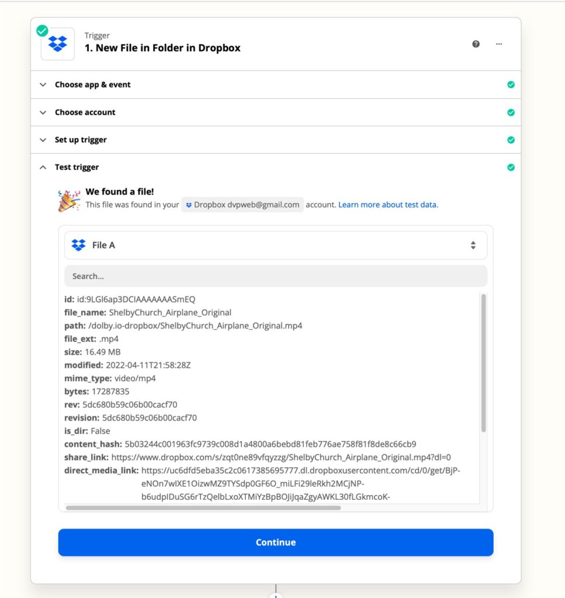This screenshot has width=565, height=598.
Task: Open Learn more about test data link
Action: [388, 205]
